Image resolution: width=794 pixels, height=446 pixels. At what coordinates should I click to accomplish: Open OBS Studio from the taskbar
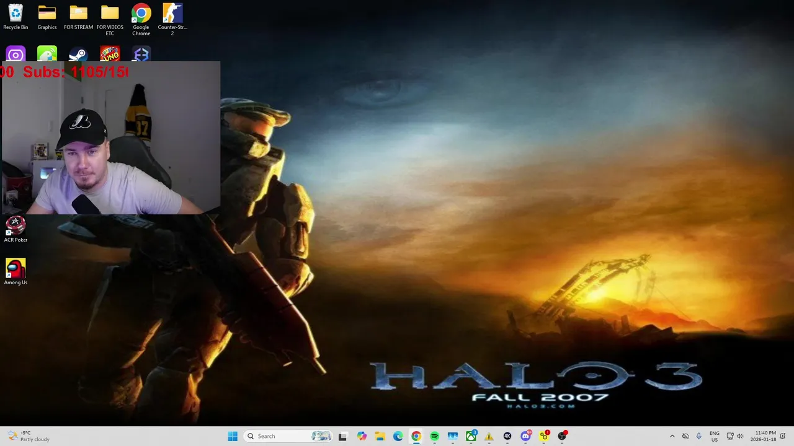(x=562, y=436)
